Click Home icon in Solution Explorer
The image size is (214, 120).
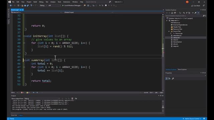tap(172, 13)
